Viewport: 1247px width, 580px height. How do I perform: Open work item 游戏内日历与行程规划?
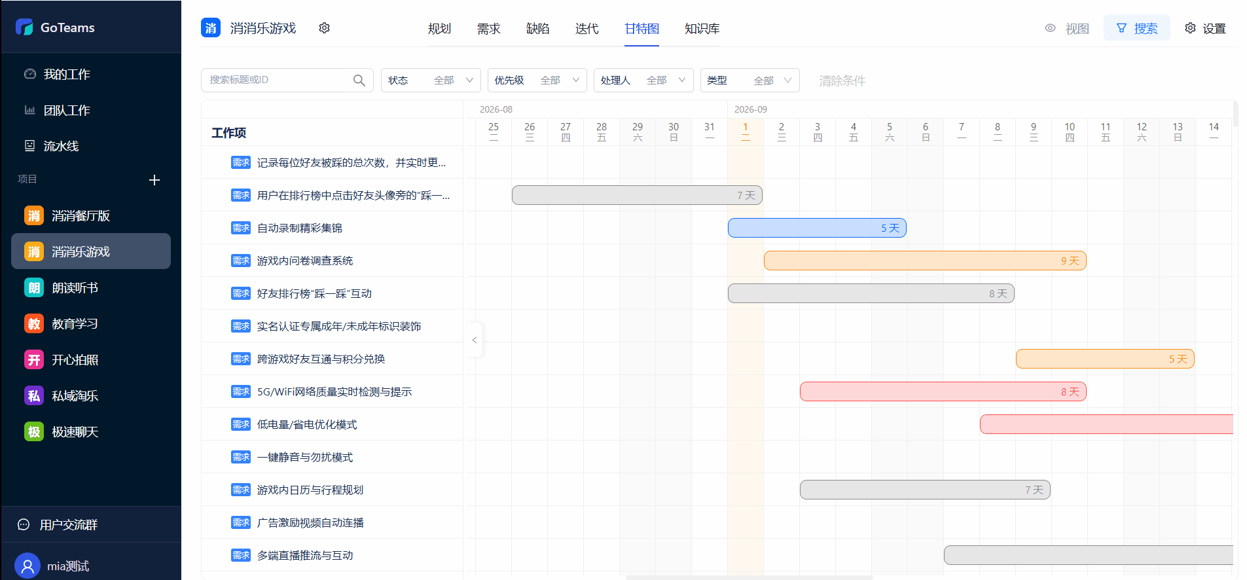click(310, 490)
